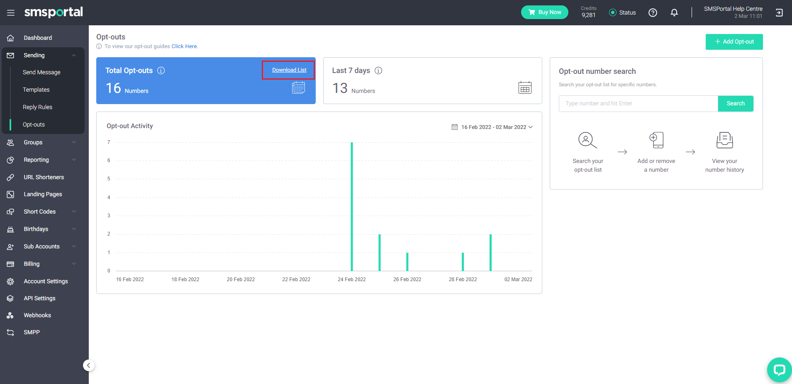Click the Click Here guides link

coord(184,46)
